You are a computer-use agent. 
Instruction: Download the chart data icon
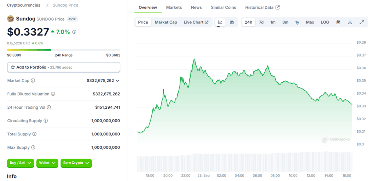pos(350,22)
